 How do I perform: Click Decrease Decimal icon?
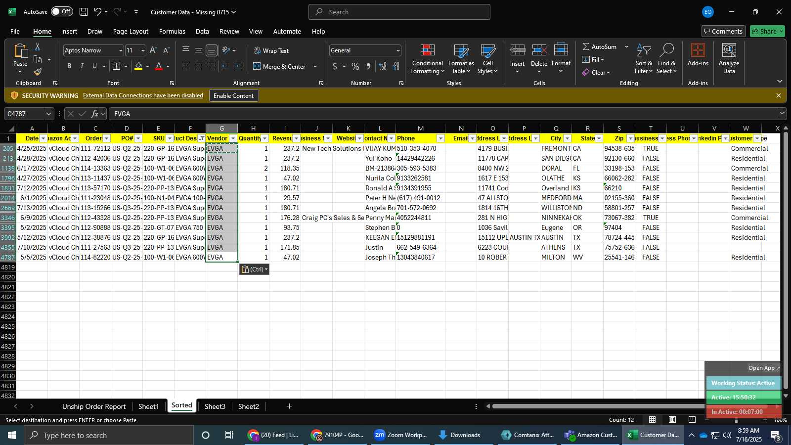pos(395,66)
